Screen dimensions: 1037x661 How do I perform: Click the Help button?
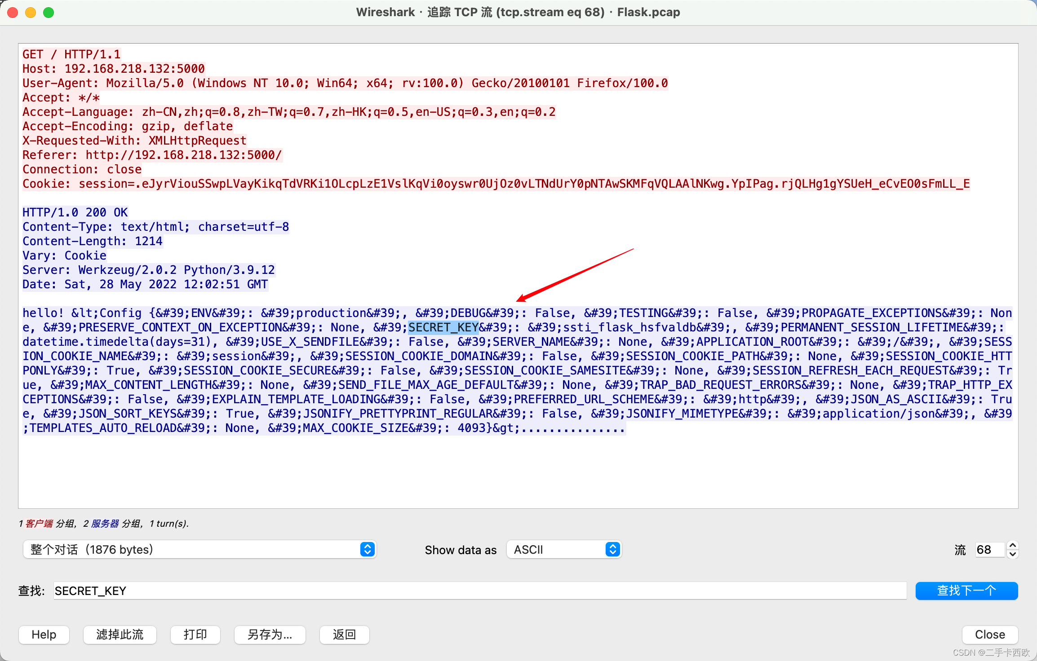click(44, 635)
